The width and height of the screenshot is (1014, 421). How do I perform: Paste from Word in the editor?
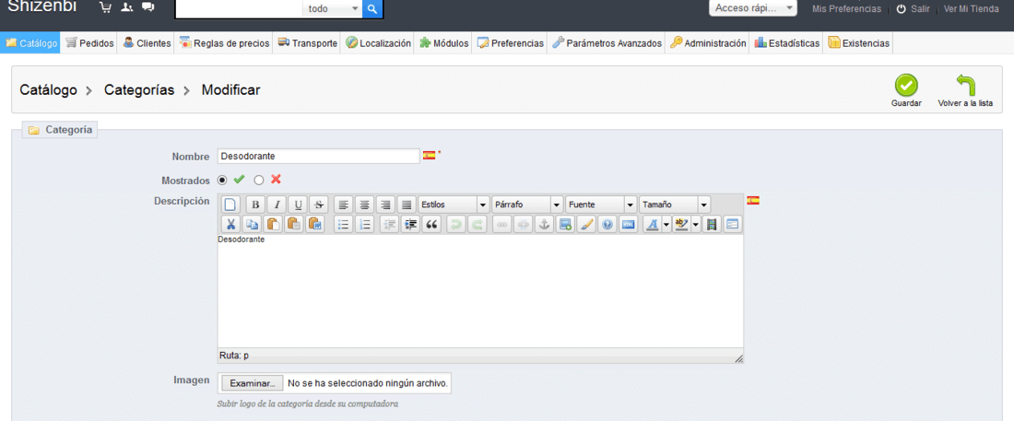[x=315, y=225]
